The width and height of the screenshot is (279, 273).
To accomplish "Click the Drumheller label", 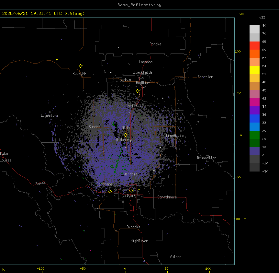I will 206,158.
